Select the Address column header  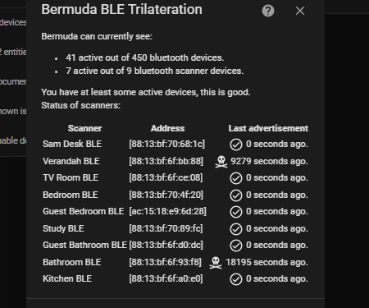click(x=167, y=128)
